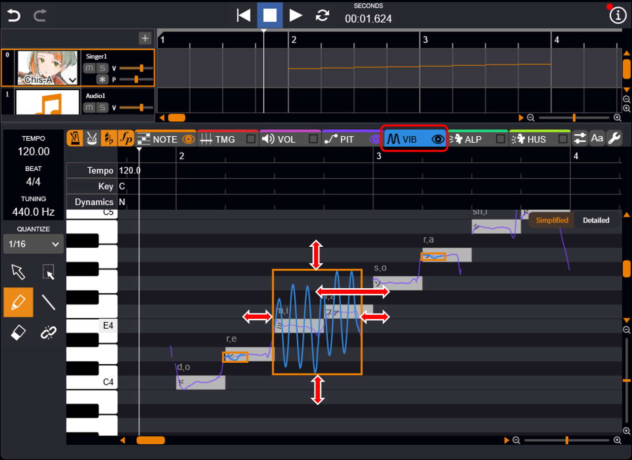Select the eraser tool
The height and width of the screenshot is (460, 632).
pos(18,333)
